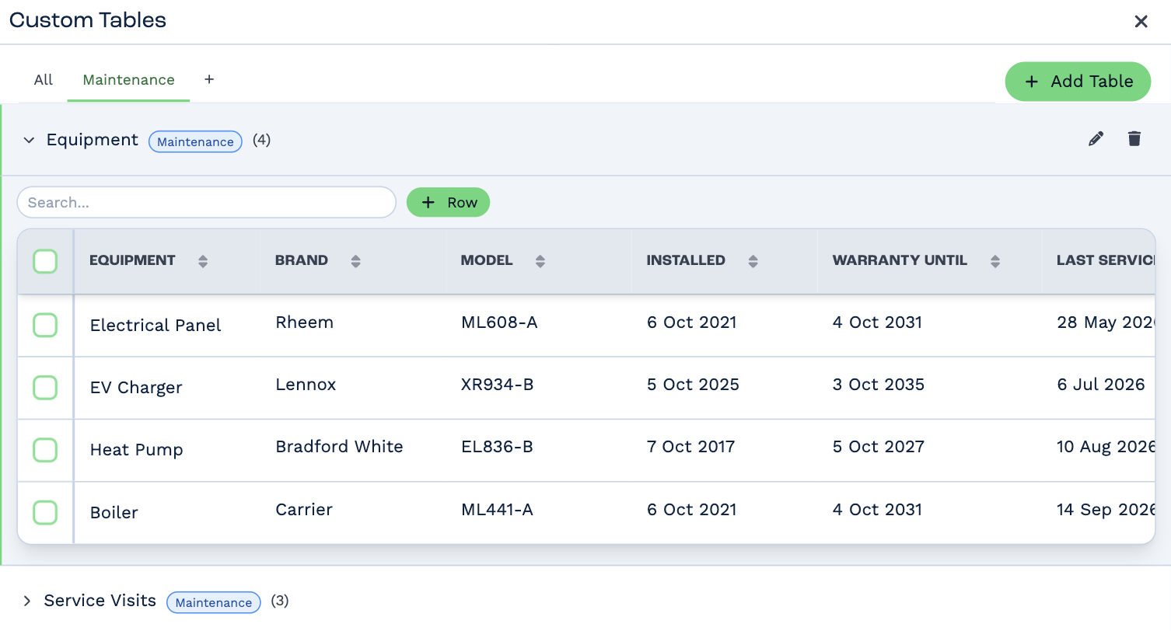
Task: Click the Rheem brand cell
Action: 305,322
